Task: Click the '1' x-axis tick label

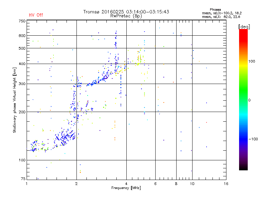Action: [x=27, y=184]
